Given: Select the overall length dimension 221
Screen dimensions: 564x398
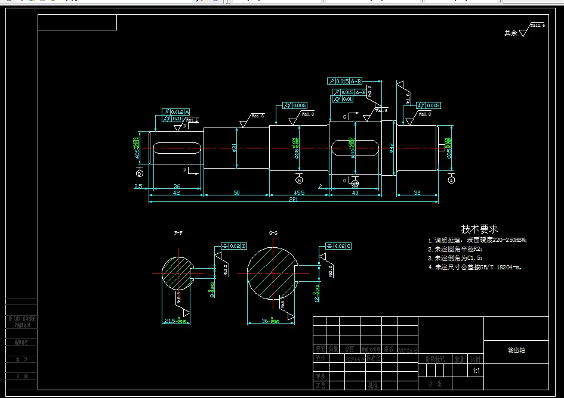Looking at the screenshot, I should pyautogui.click(x=294, y=199).
